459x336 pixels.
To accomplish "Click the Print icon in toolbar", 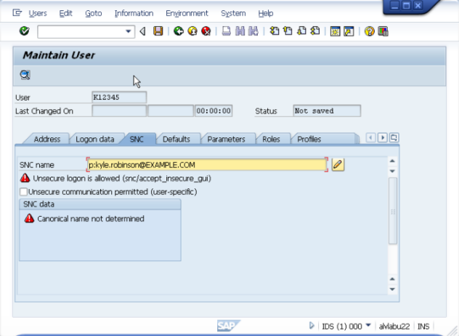I will 227,31.
